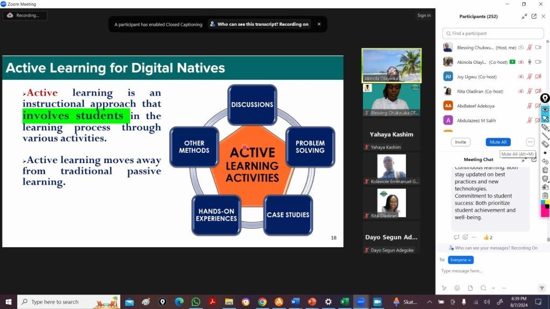Click the Invite button
Viewport: 550px width, 309px height.
point(460,142)
